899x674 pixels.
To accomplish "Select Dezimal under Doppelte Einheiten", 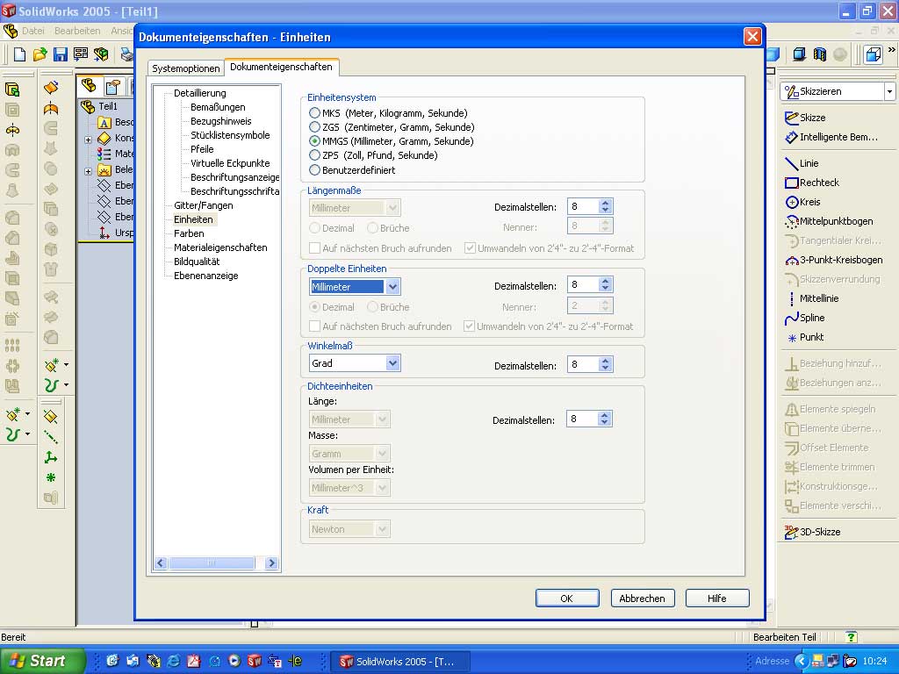I will tap(314, 306).
